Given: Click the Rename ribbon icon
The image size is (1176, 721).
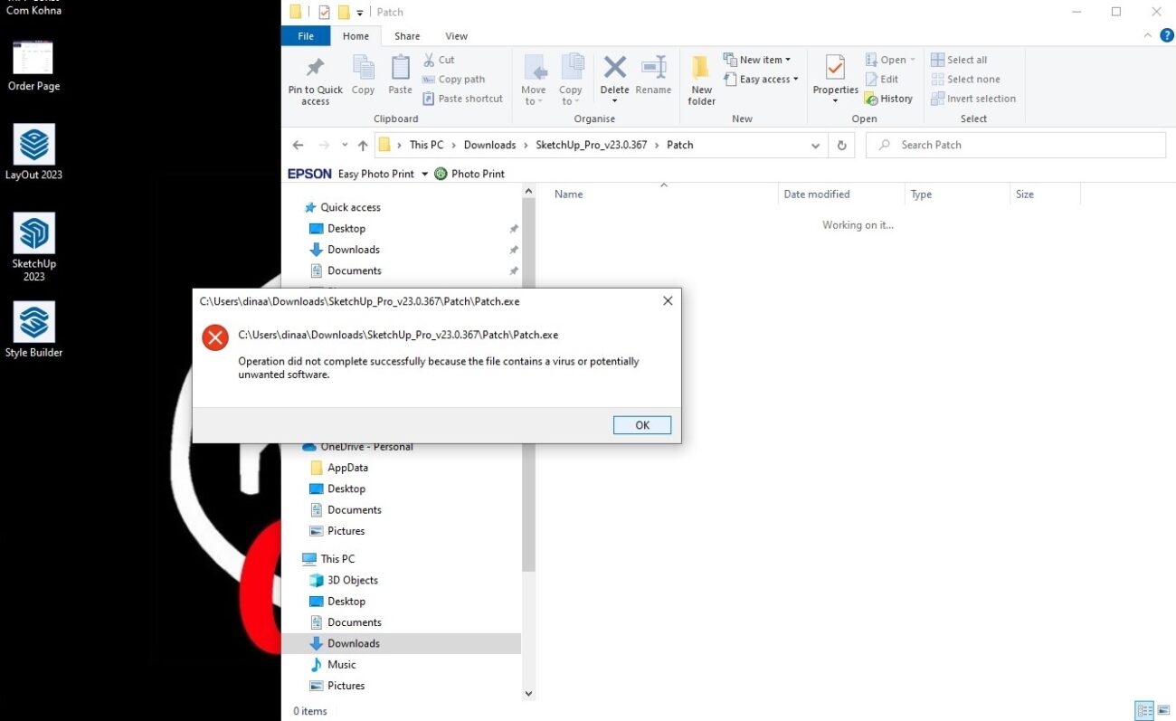Looking at the screenshot, I should 653,76.
